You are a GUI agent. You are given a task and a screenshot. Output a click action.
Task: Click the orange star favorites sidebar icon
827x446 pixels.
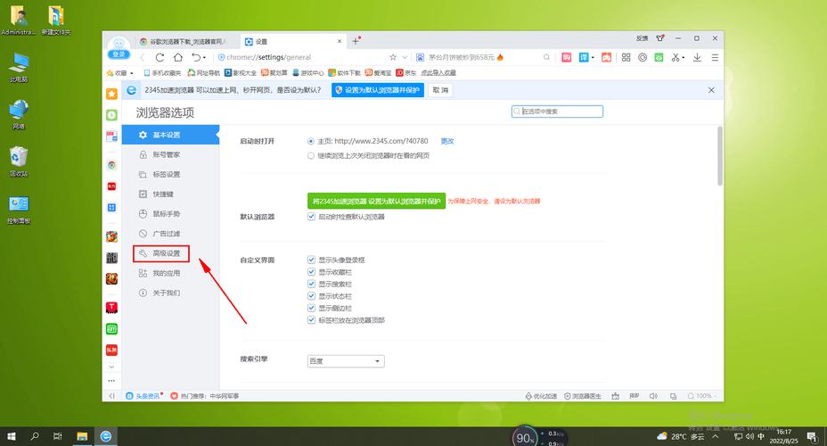111,94
